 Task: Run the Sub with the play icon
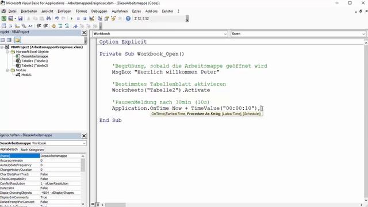click(71, 18)
